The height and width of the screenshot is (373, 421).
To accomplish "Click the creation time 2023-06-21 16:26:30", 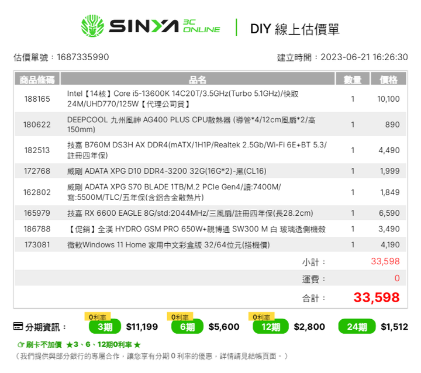I will (x=364, y=57).
